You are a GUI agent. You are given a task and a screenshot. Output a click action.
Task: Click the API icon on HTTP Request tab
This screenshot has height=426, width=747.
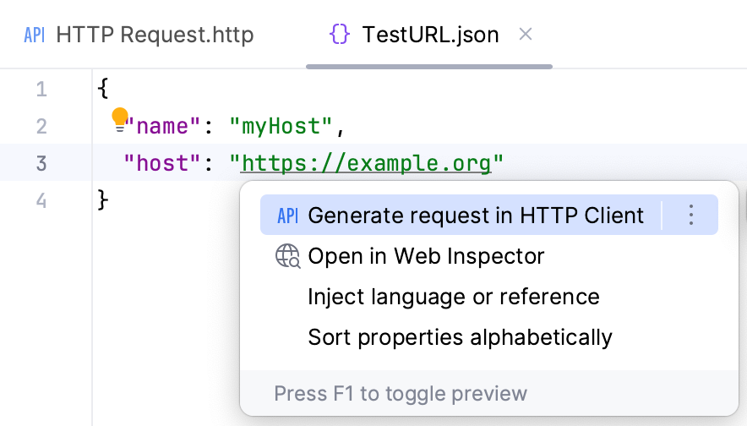35,35
